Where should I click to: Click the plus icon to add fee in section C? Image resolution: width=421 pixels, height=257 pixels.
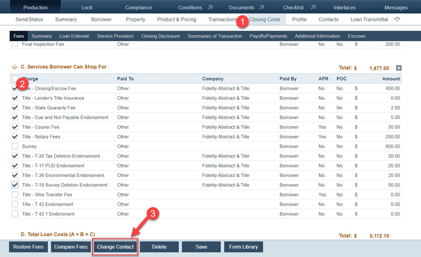point(399,68)
